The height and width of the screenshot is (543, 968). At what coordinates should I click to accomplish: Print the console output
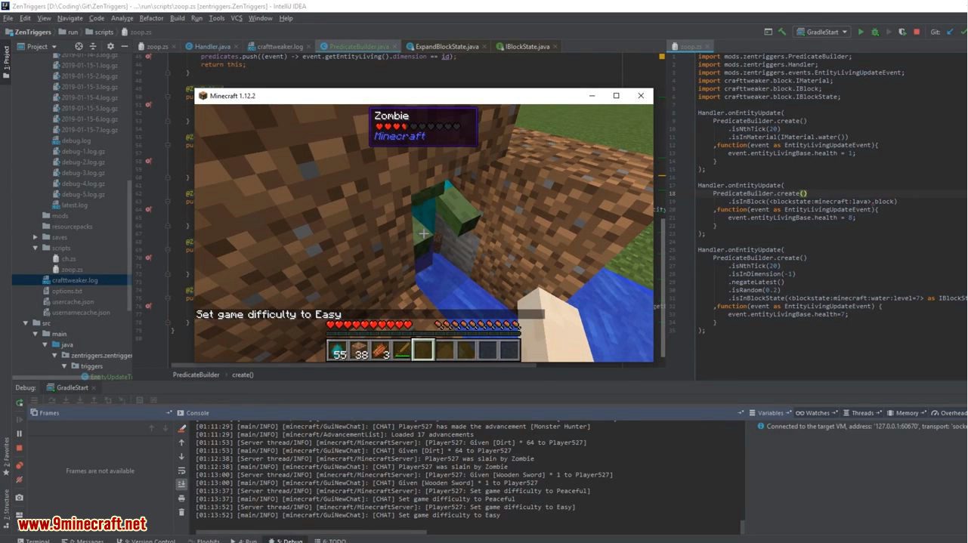[x=181, y=498]
